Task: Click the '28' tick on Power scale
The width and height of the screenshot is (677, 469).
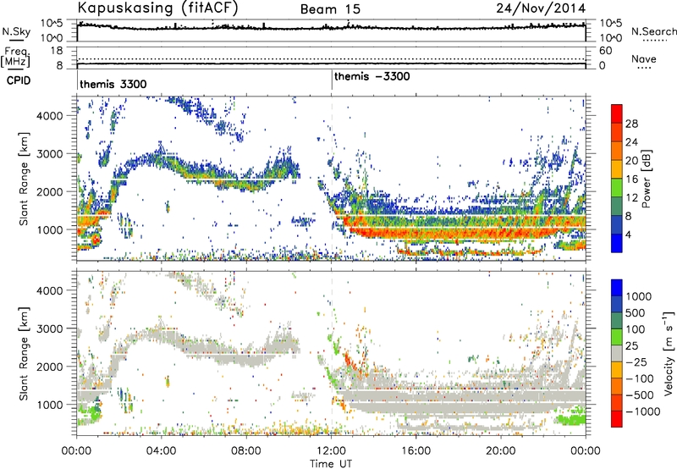Action: (x=631, y=124)
